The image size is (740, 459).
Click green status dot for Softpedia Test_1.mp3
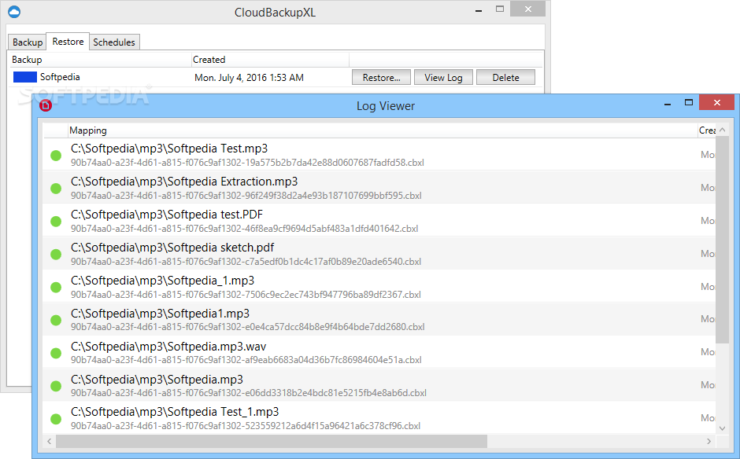pos(56,419)
